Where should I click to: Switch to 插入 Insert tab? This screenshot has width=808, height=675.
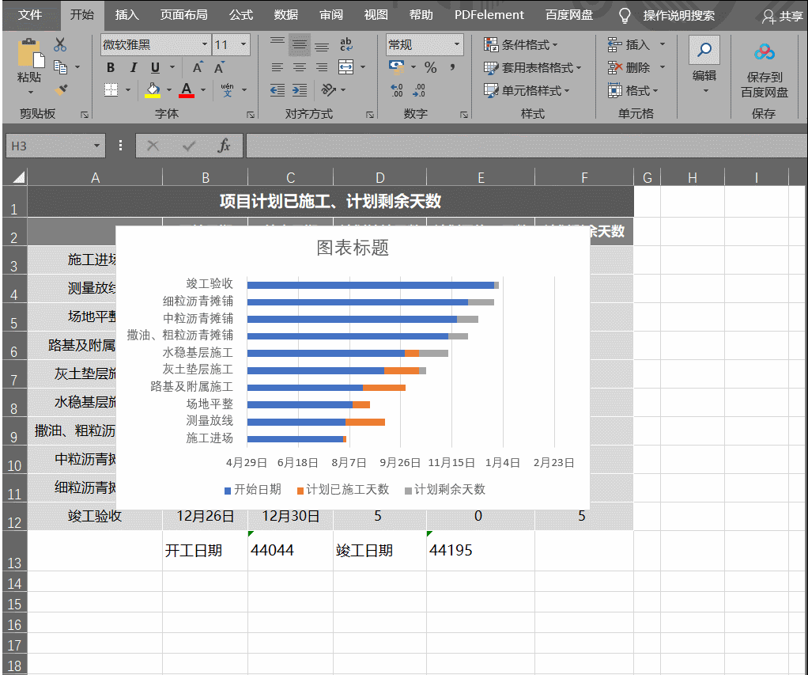126,15
